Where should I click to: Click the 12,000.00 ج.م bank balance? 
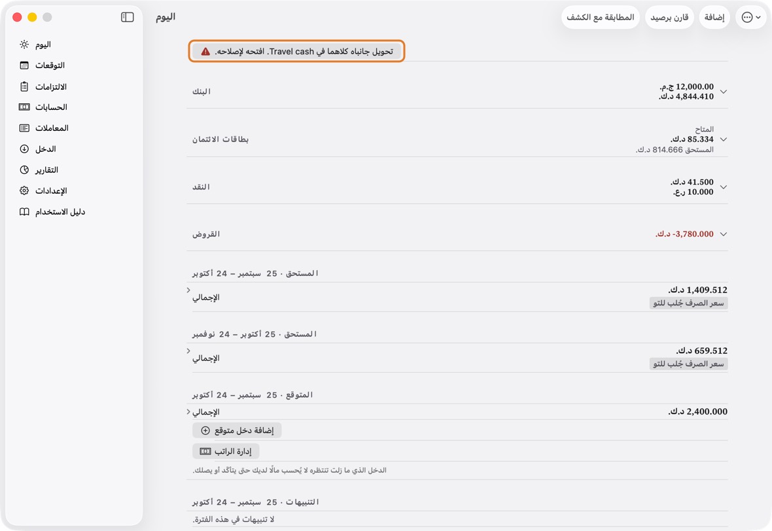tap(686, 86)
